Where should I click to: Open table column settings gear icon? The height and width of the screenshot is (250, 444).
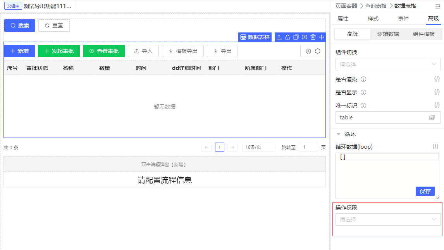click(x=308, y=51)
